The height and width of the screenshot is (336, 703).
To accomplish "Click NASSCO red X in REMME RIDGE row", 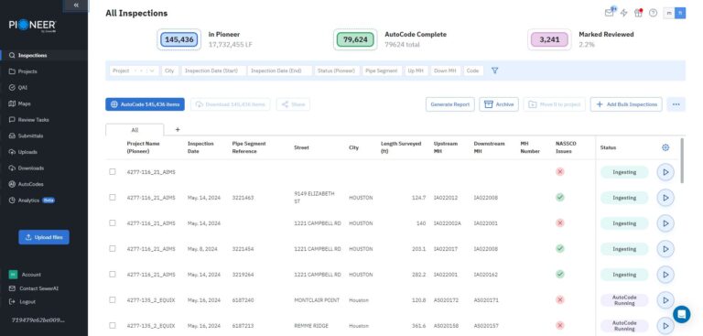I will coord(560,325).
